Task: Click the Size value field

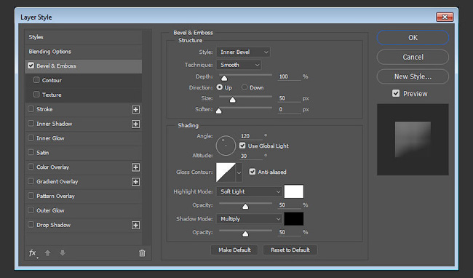Action: coord(289,98)
